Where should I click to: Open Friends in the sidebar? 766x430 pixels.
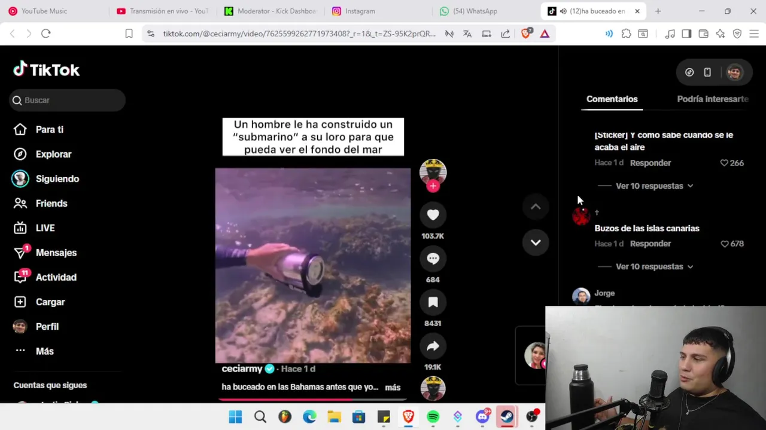pos(51,204)
